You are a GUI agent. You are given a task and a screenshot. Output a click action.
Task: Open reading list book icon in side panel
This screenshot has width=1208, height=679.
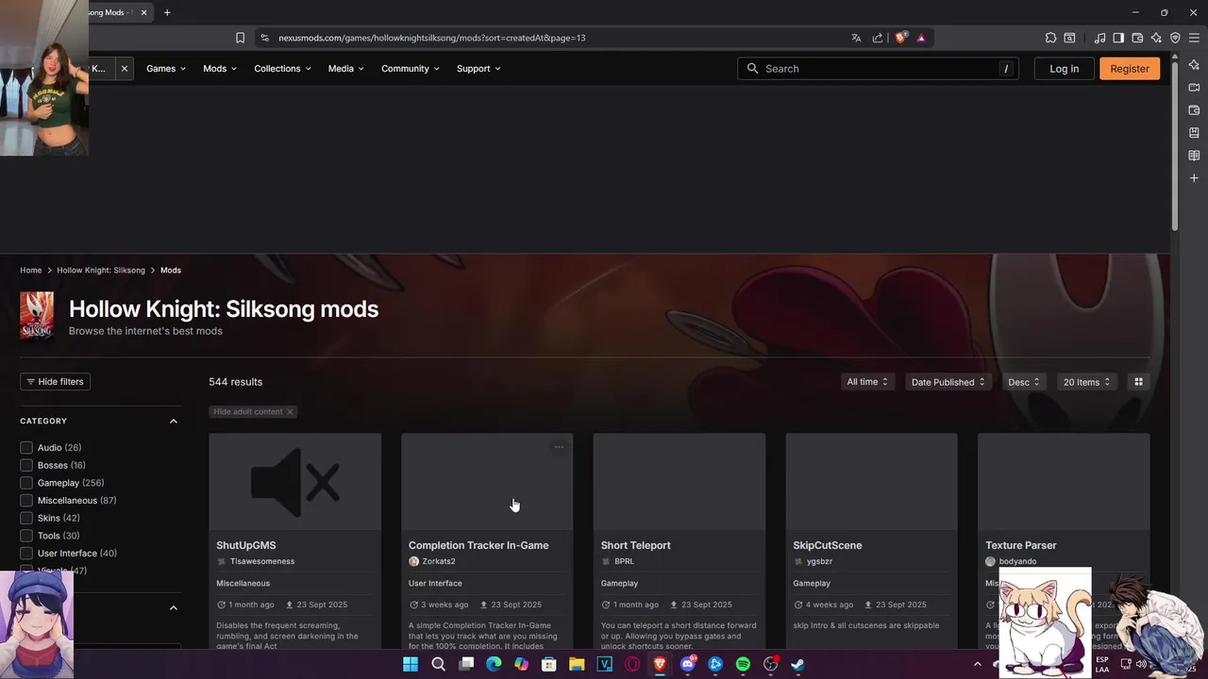point(1194,156)
